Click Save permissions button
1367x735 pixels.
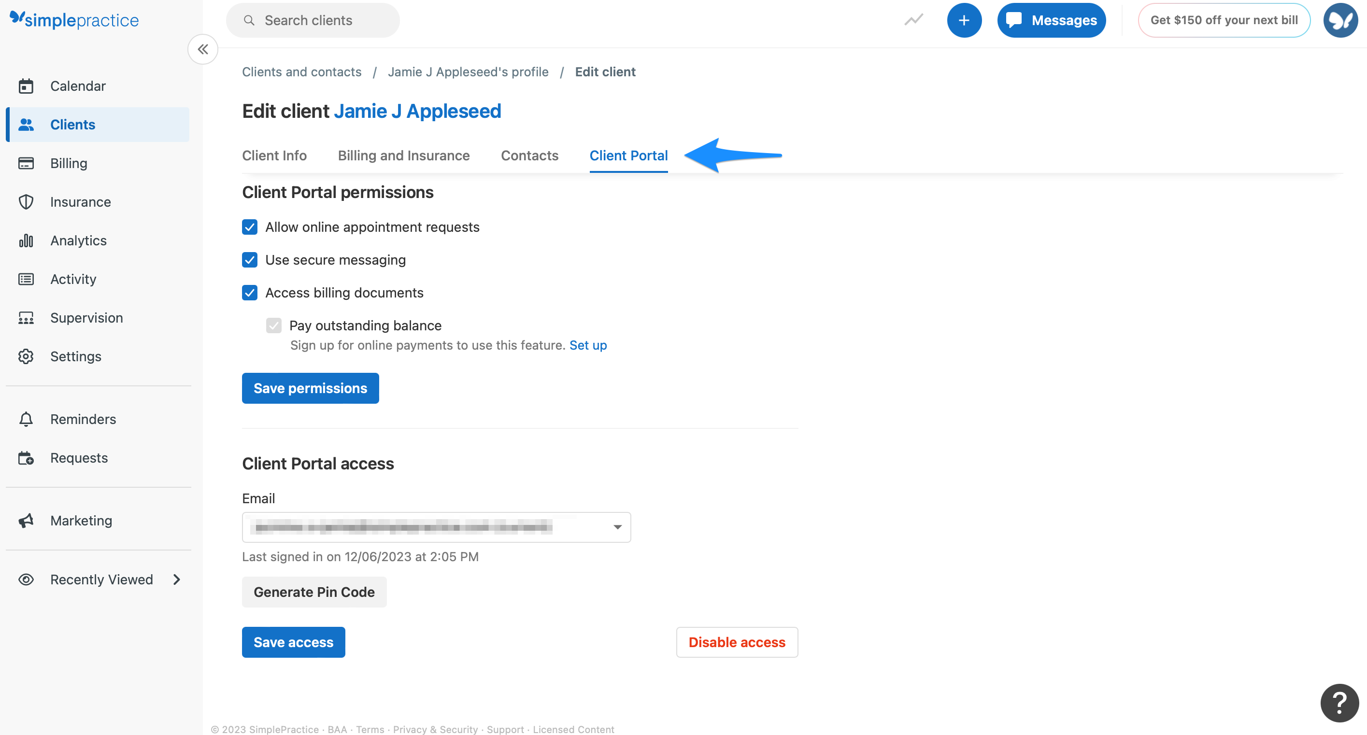tap(311, 388)
